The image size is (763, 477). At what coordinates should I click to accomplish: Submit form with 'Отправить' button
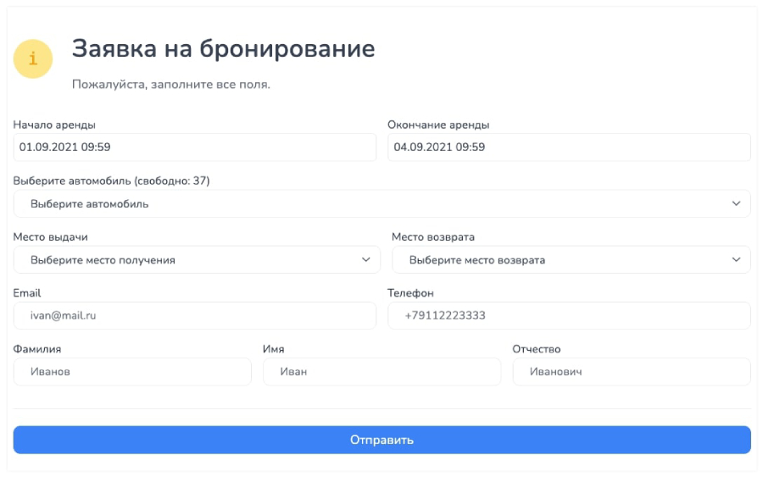click(382, 440)
